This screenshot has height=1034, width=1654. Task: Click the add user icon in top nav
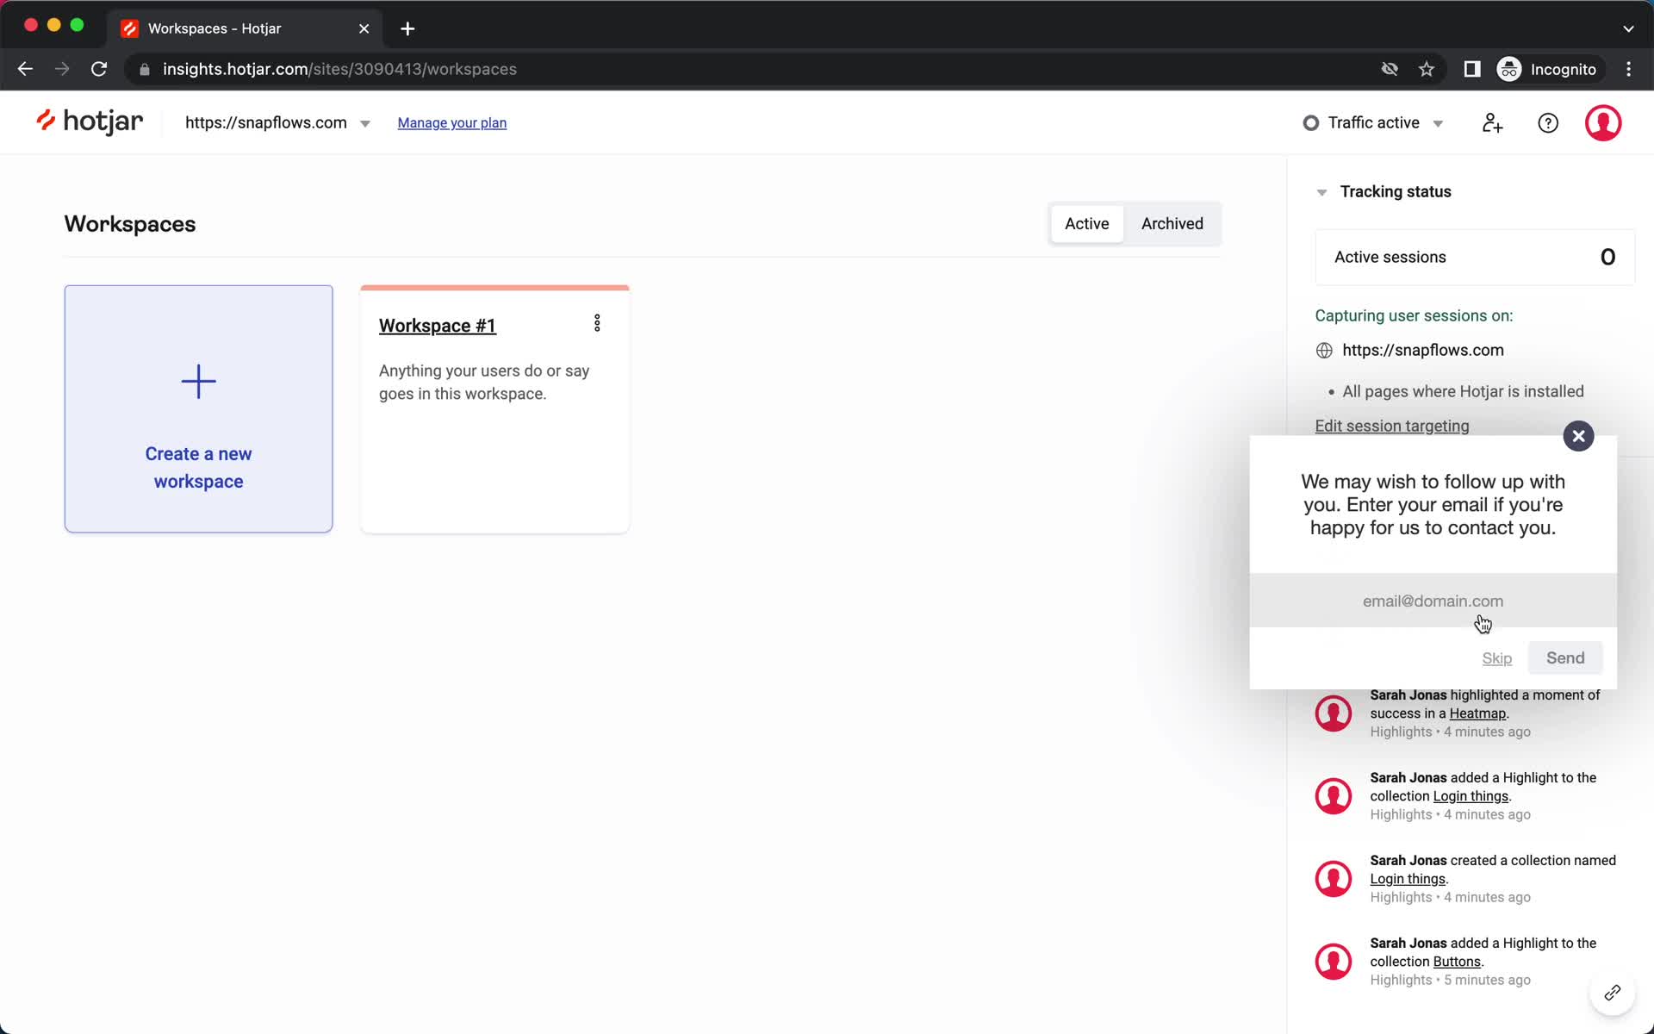pyautogui.click(x=1492, y=122)
